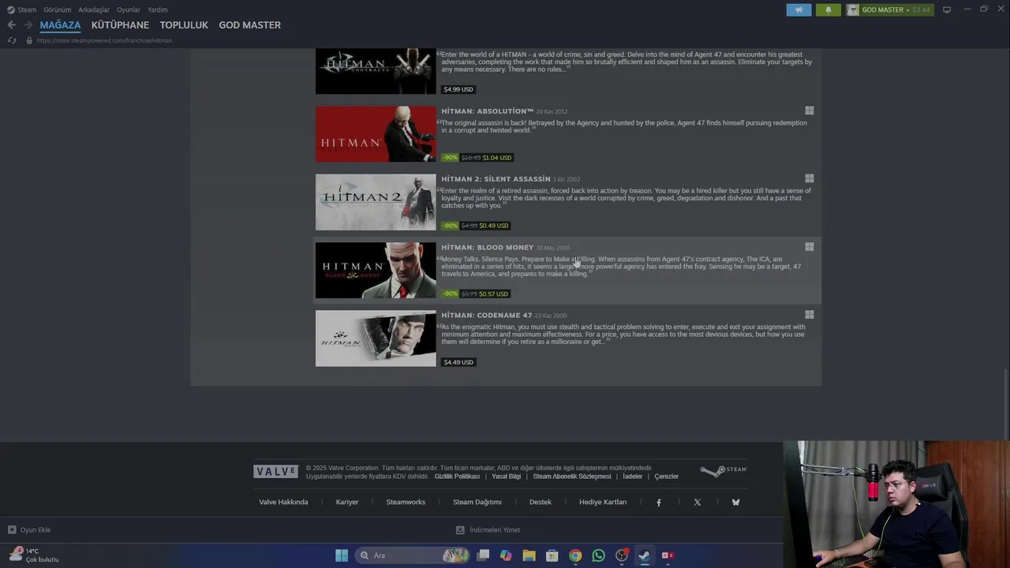1010x568 pixels.
Task: Open WhatsApp from the taskbar
Action: tap(598, 555)
